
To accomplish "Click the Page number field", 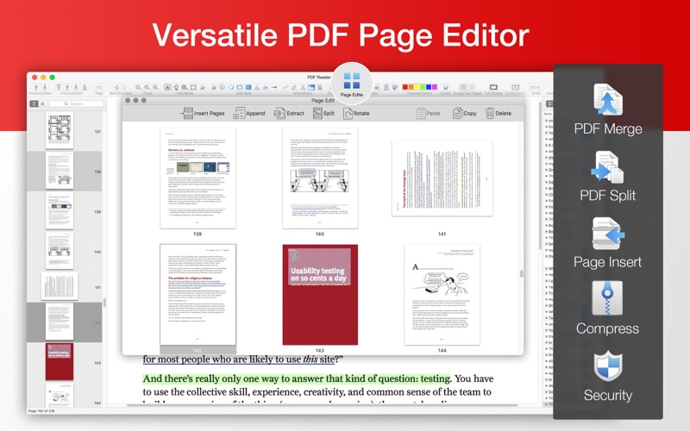I will [x=99, y=87].
